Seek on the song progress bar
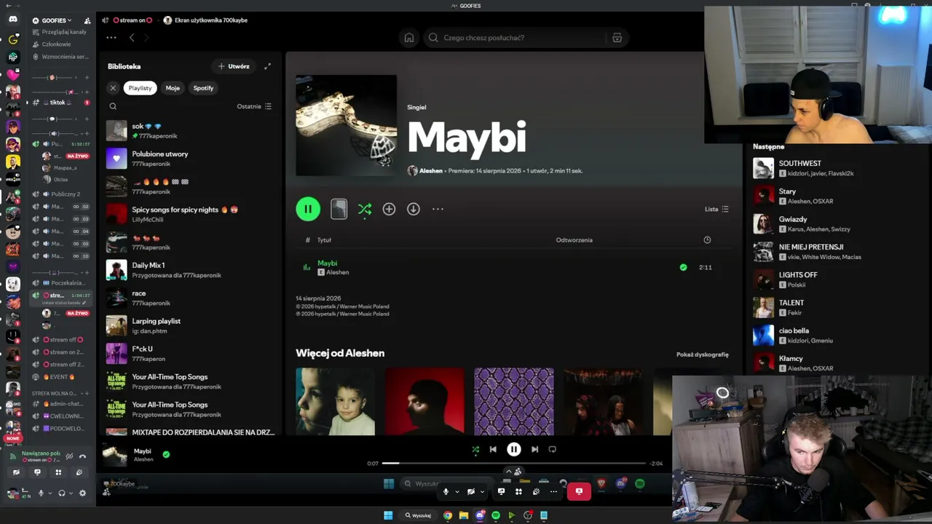Viewport: 932px width, 524px height. (x=513, y=463)
